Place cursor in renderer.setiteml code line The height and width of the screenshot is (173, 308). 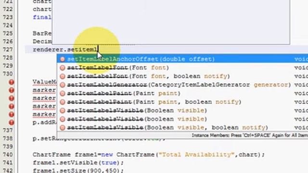(65, 49)
